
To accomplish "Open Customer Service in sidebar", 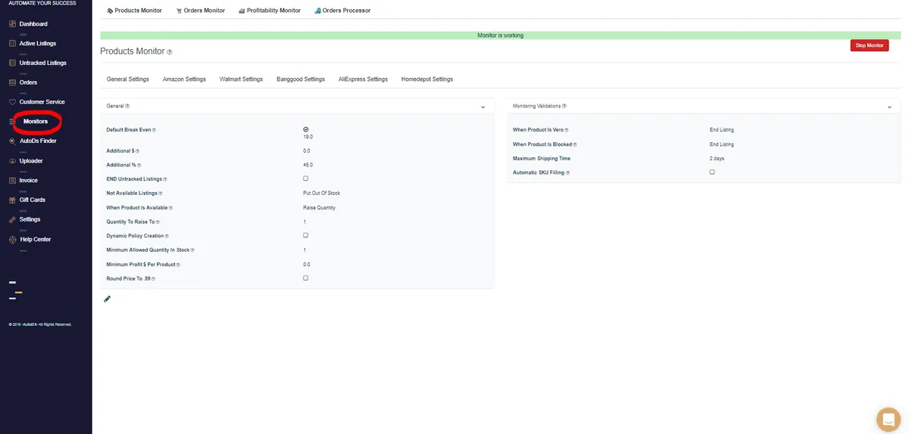I will tap(42, 102).
